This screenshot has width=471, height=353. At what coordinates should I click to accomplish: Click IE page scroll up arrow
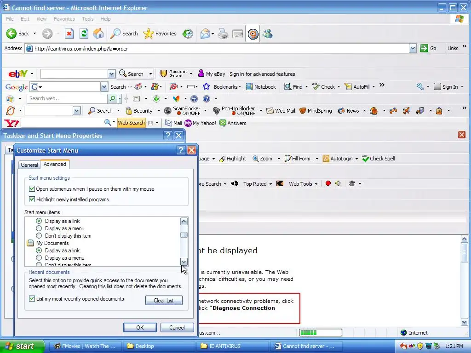(464, 239)
